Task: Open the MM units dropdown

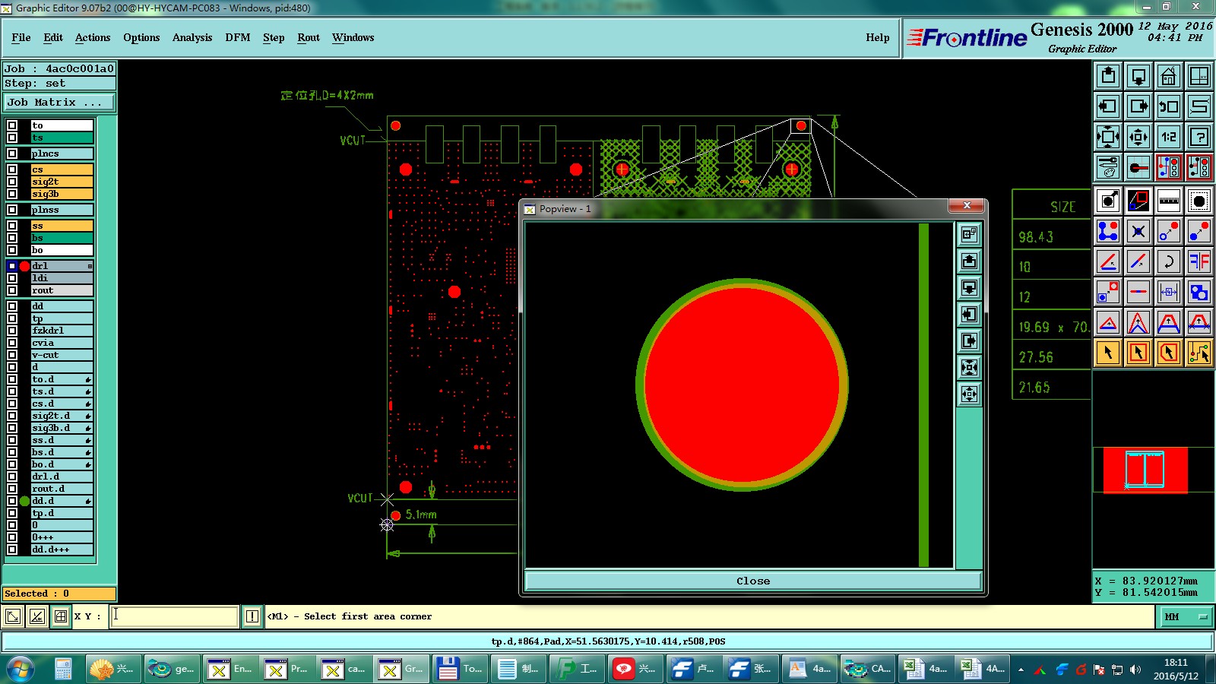Action: click(x=1184, y=617)
